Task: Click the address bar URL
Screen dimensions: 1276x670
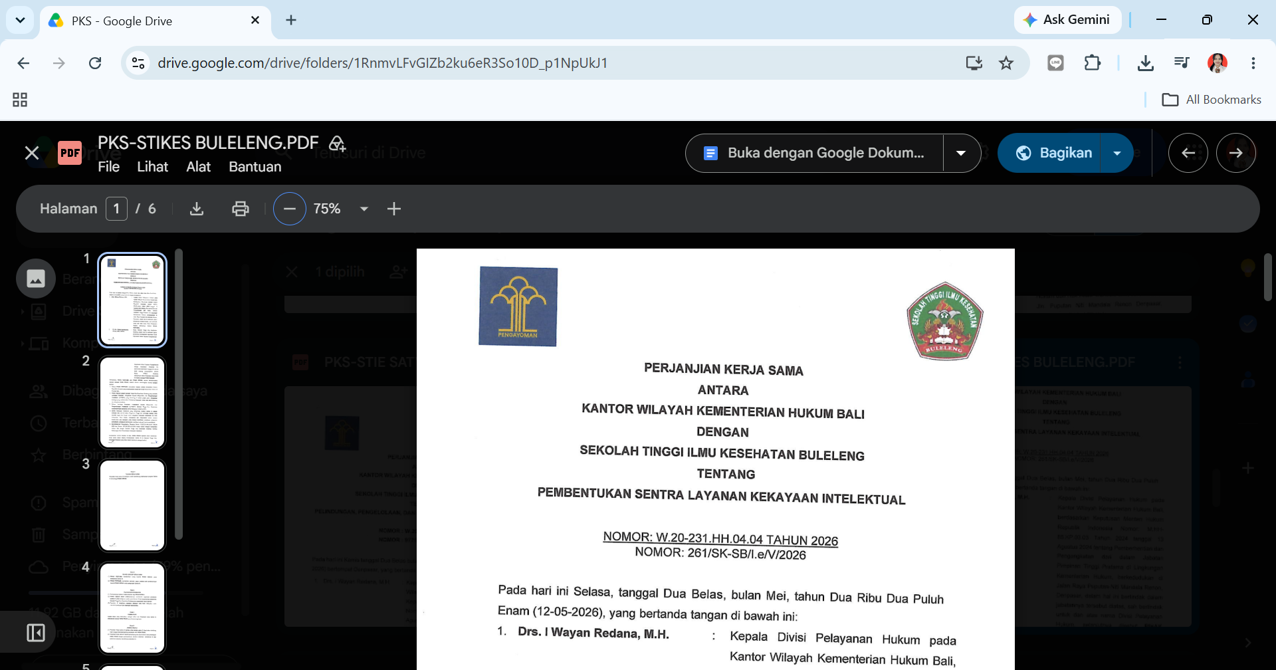Action: 383,63
